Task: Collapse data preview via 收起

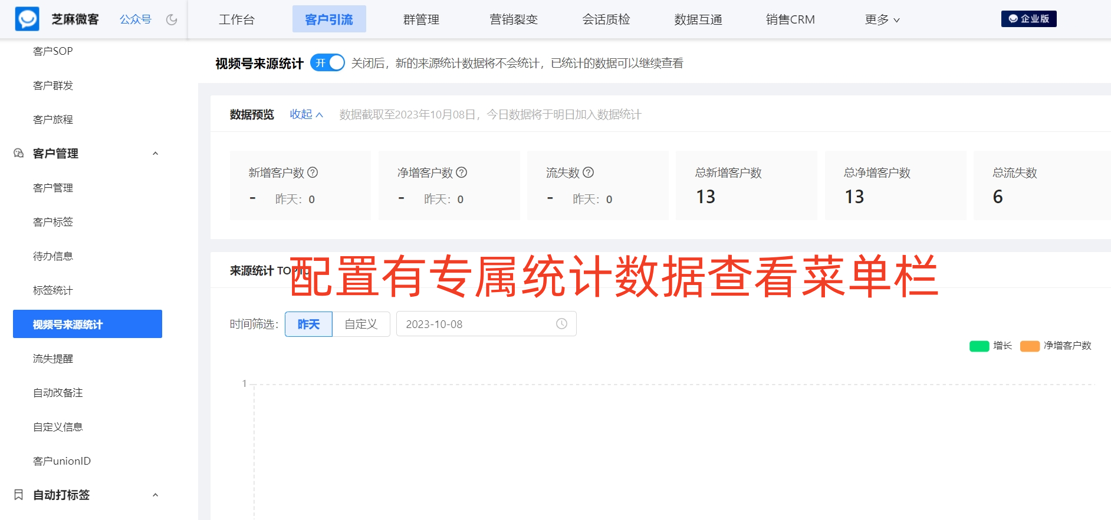Action: click(306, 114)
